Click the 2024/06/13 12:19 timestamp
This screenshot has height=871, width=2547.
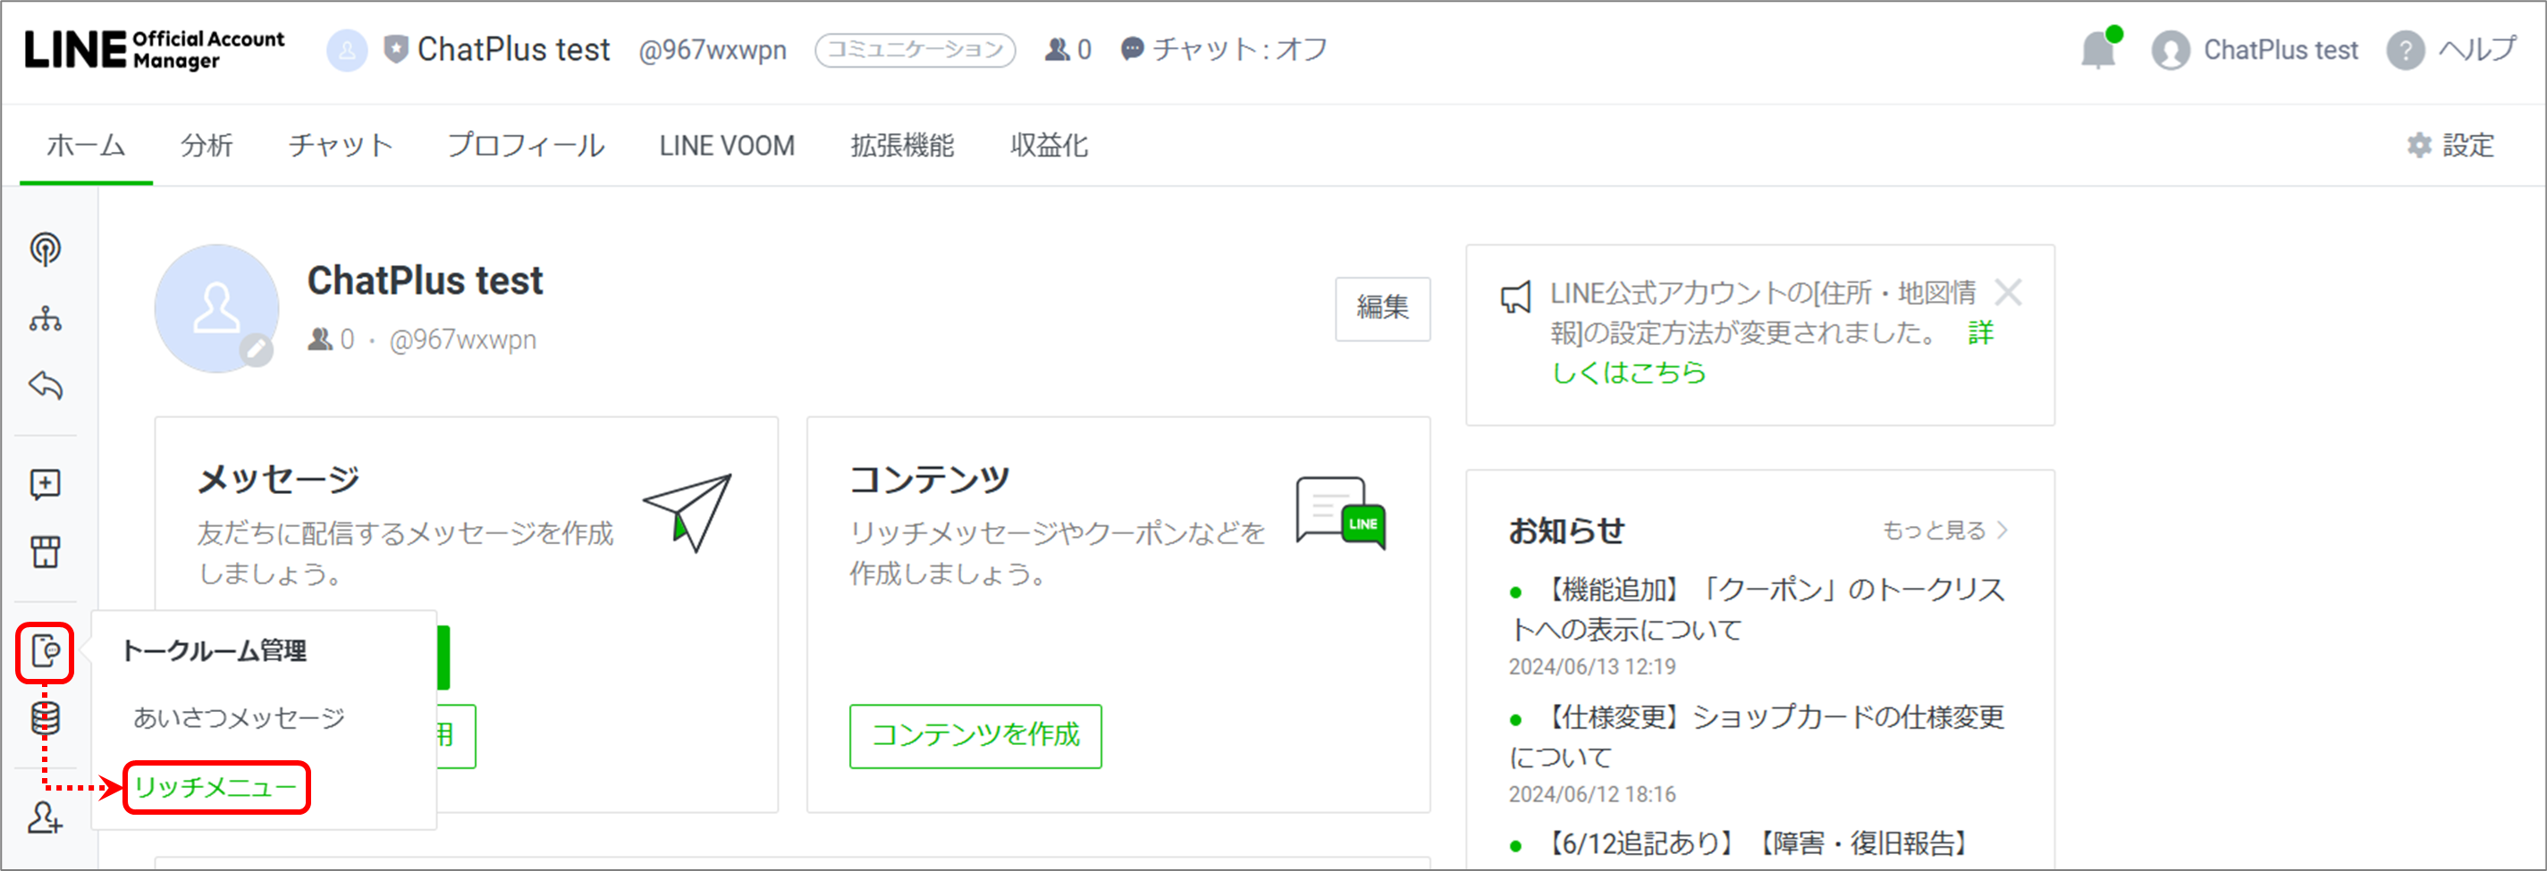click(x=1592, y=667)
